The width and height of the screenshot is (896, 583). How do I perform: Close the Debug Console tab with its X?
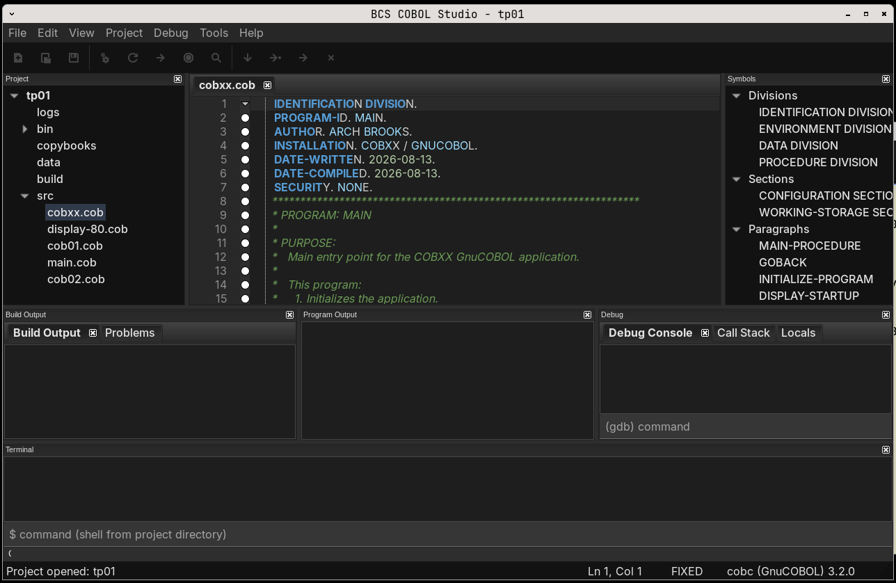(705, 333)
